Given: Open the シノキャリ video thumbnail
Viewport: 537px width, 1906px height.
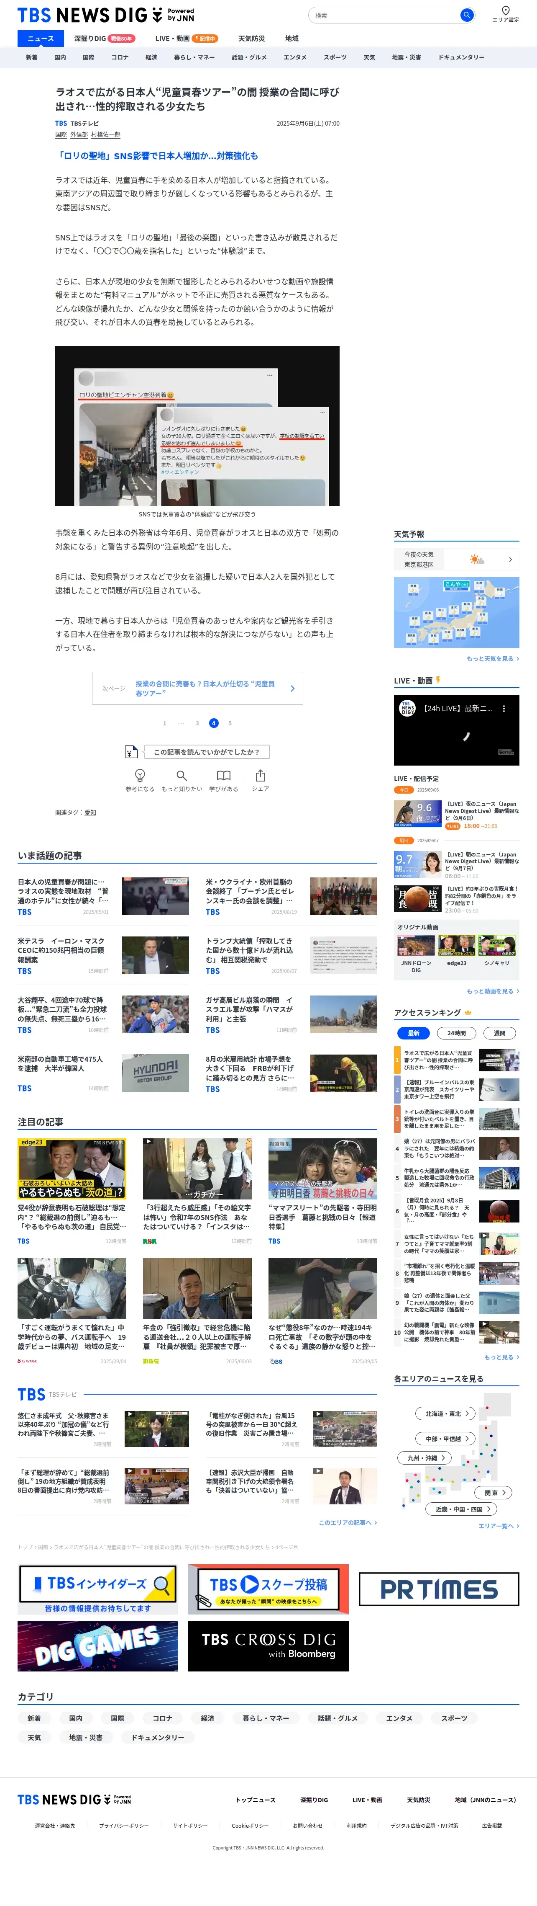Looking at the screenshot, I should (496, 945).
